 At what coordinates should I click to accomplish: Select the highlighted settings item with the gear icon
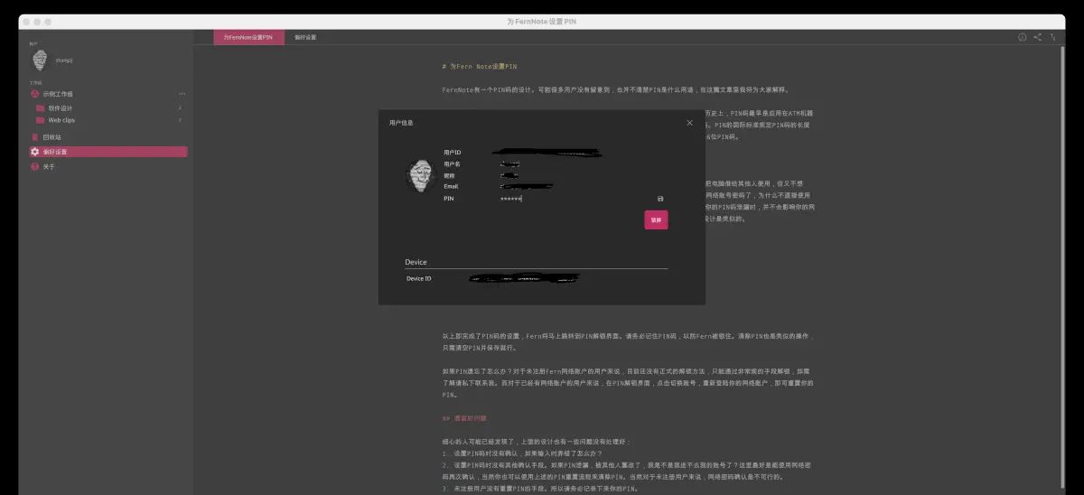point(107,152)
